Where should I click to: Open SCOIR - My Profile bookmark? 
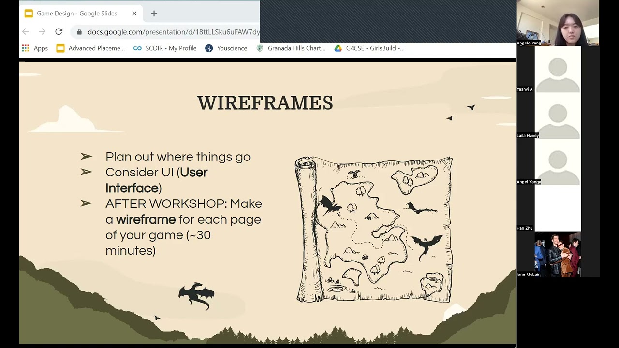tap(165, 48)
